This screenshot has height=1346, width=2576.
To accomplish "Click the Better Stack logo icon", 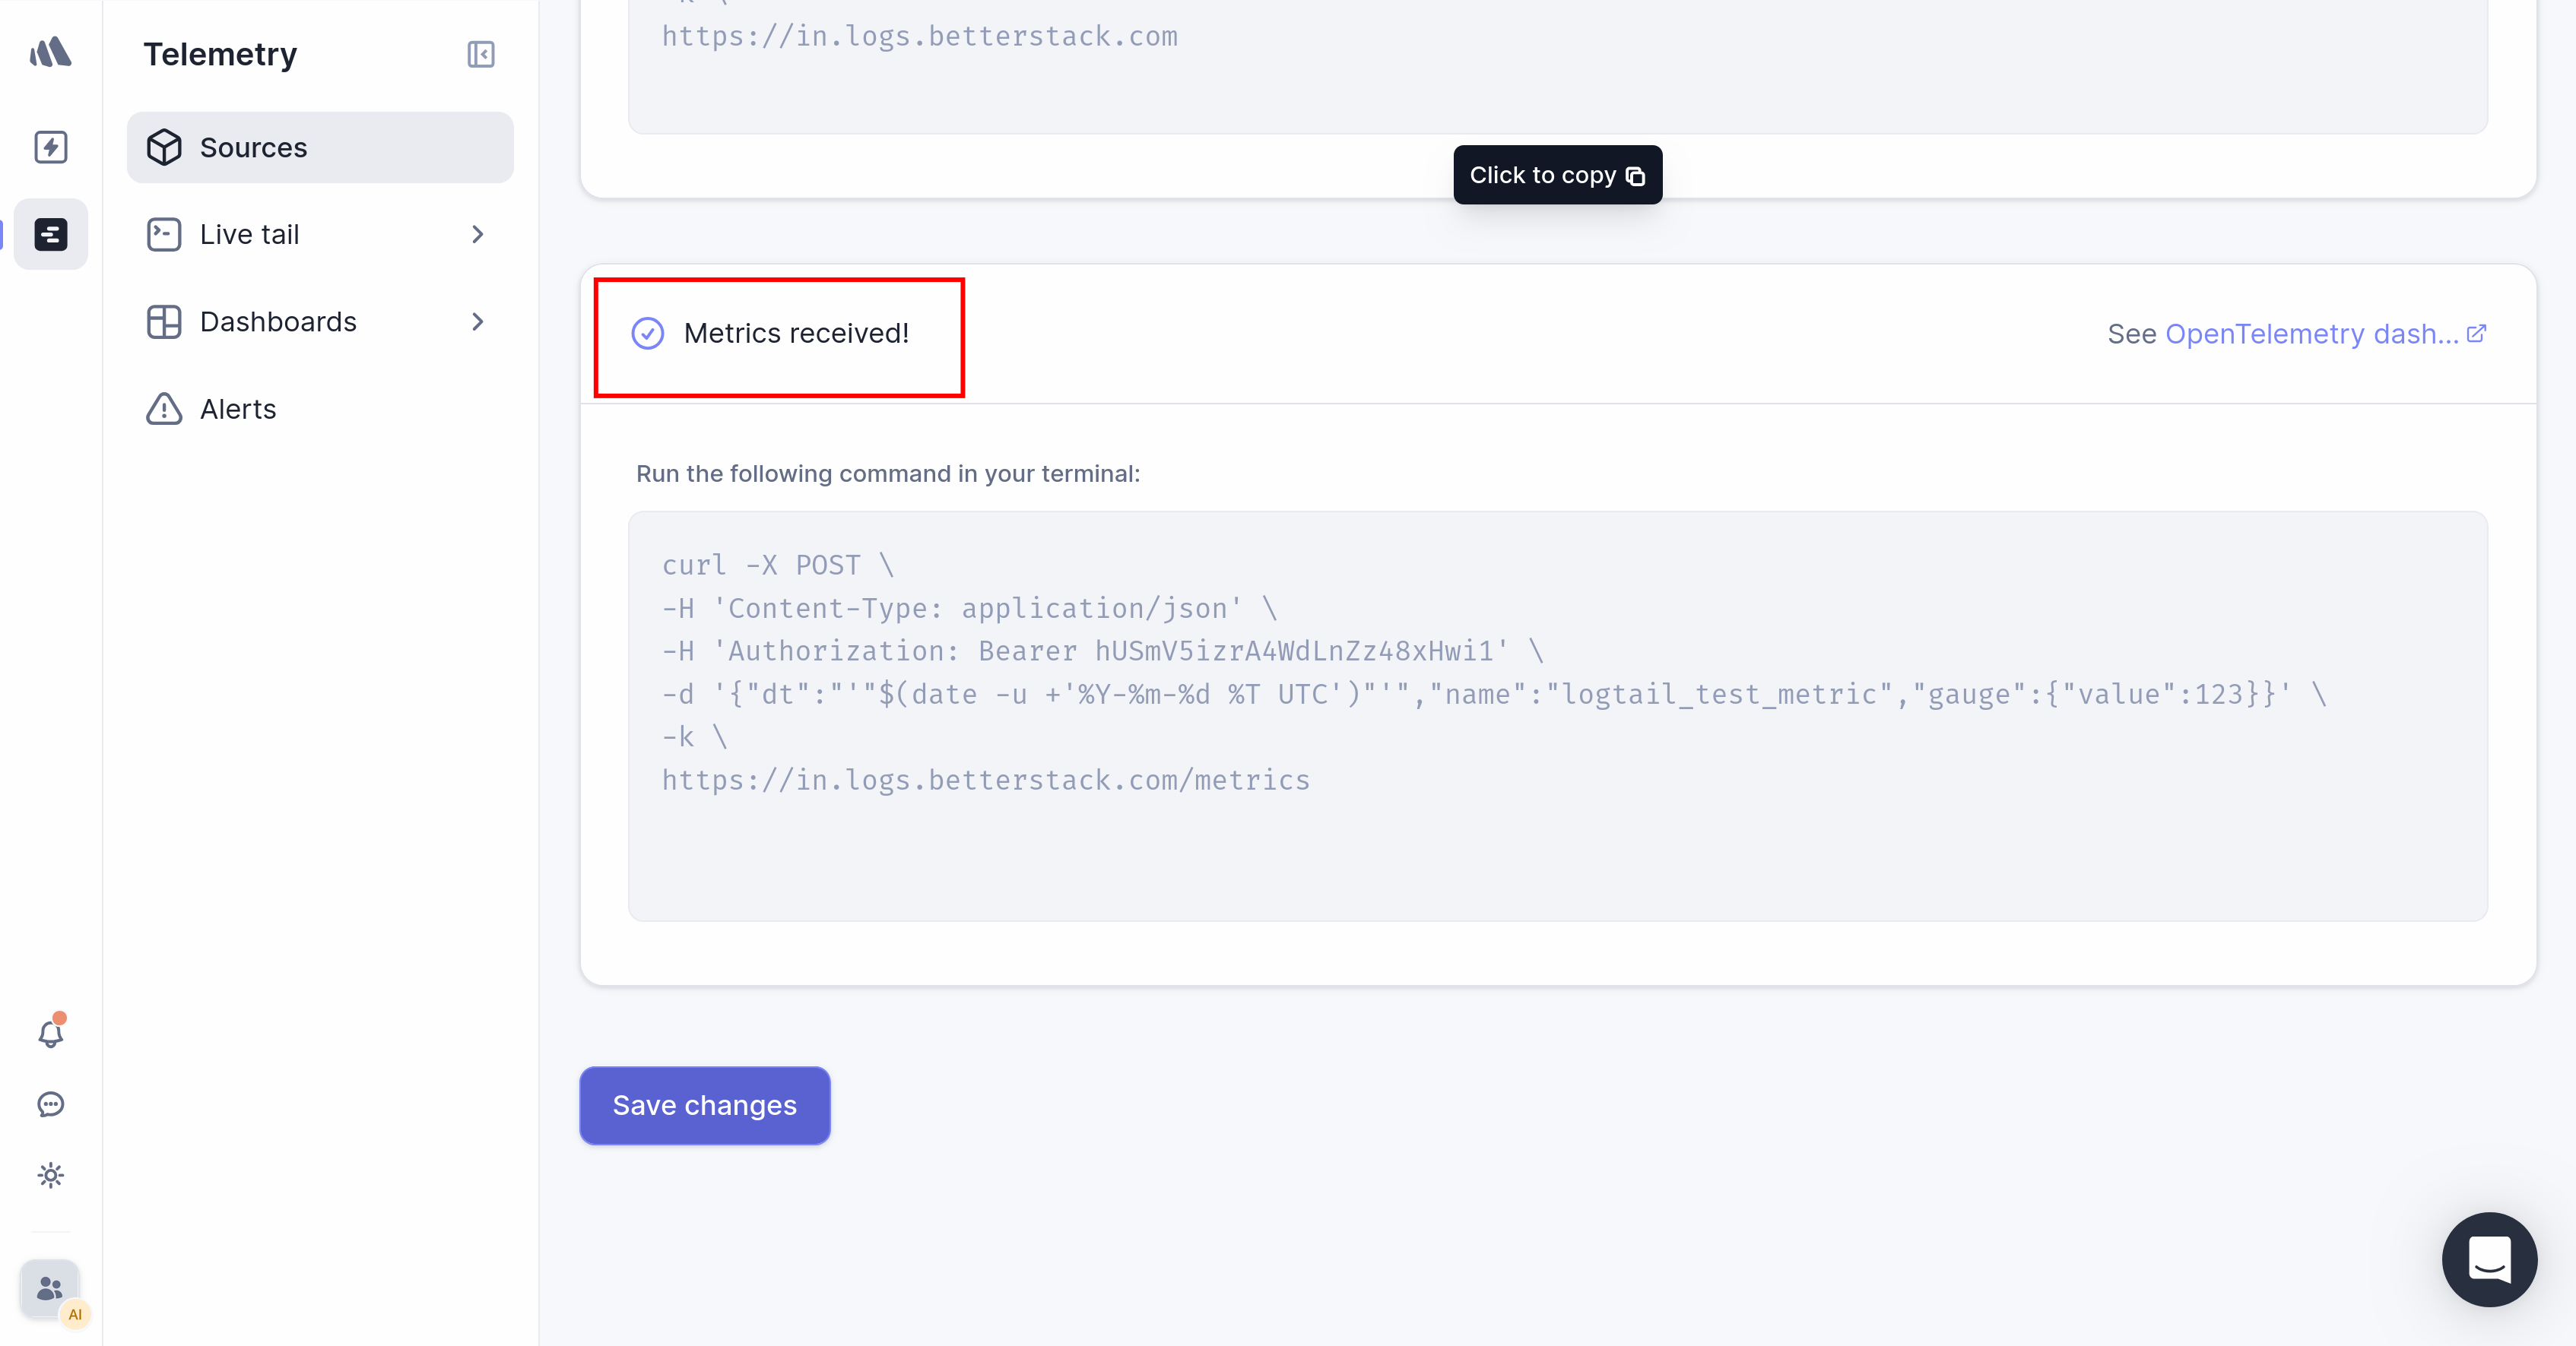I will 50,52.
